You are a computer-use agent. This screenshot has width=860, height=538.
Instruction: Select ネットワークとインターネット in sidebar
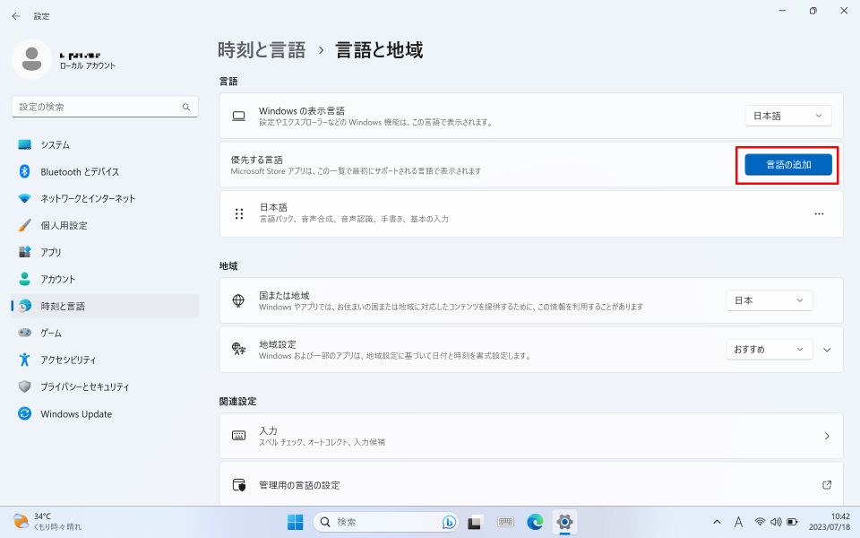[x=105, y=199]
